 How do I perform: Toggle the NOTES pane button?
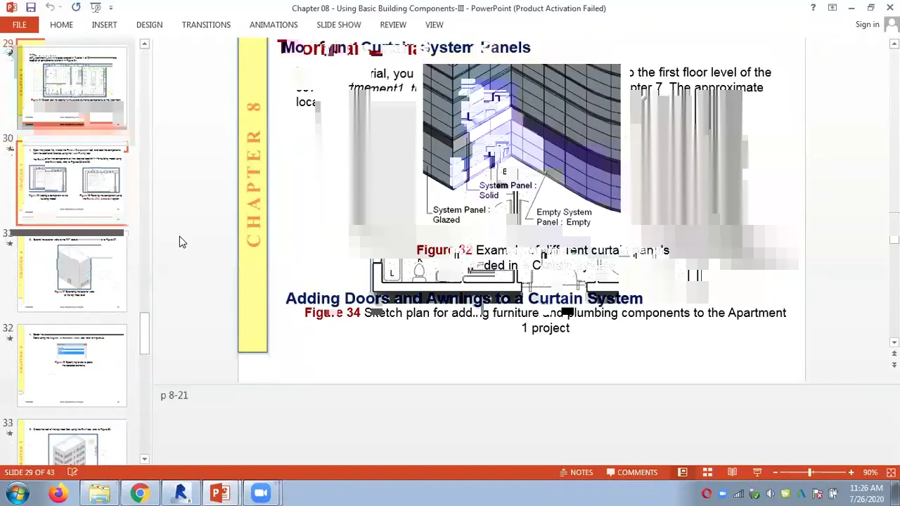click(576, 472)
